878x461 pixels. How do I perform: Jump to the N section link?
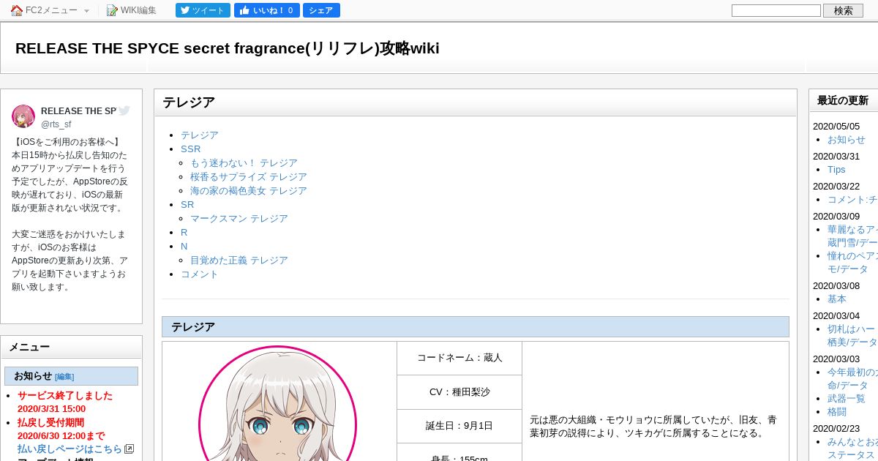coord(184,247)
